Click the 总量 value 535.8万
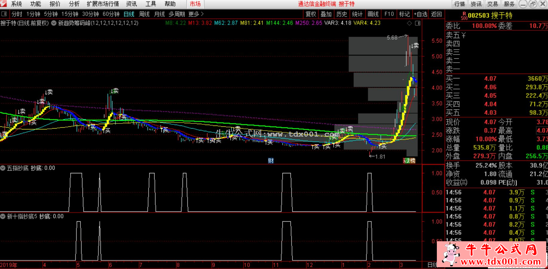Viewport: 548px width, 269px height. pyautogui.click(x=484, y=148)
